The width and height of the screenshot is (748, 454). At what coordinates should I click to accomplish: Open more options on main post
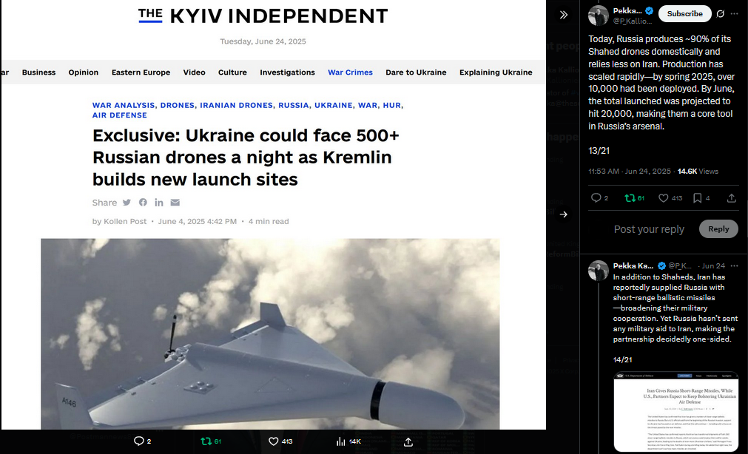coord(734,14)
